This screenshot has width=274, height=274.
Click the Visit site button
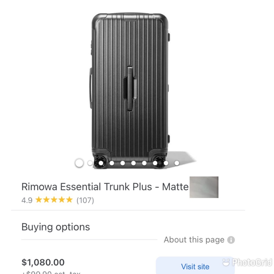(x=195, y=266)
